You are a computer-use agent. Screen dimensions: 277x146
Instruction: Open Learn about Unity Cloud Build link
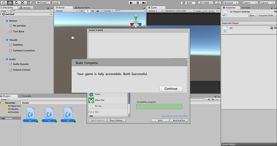click(174, 116)
